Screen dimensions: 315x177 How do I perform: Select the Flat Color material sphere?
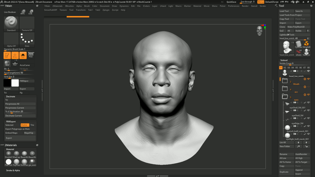click(x=9, y=162)
